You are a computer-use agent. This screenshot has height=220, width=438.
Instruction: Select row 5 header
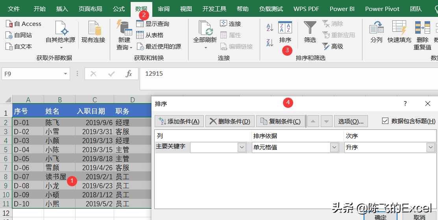coord(6,149)
